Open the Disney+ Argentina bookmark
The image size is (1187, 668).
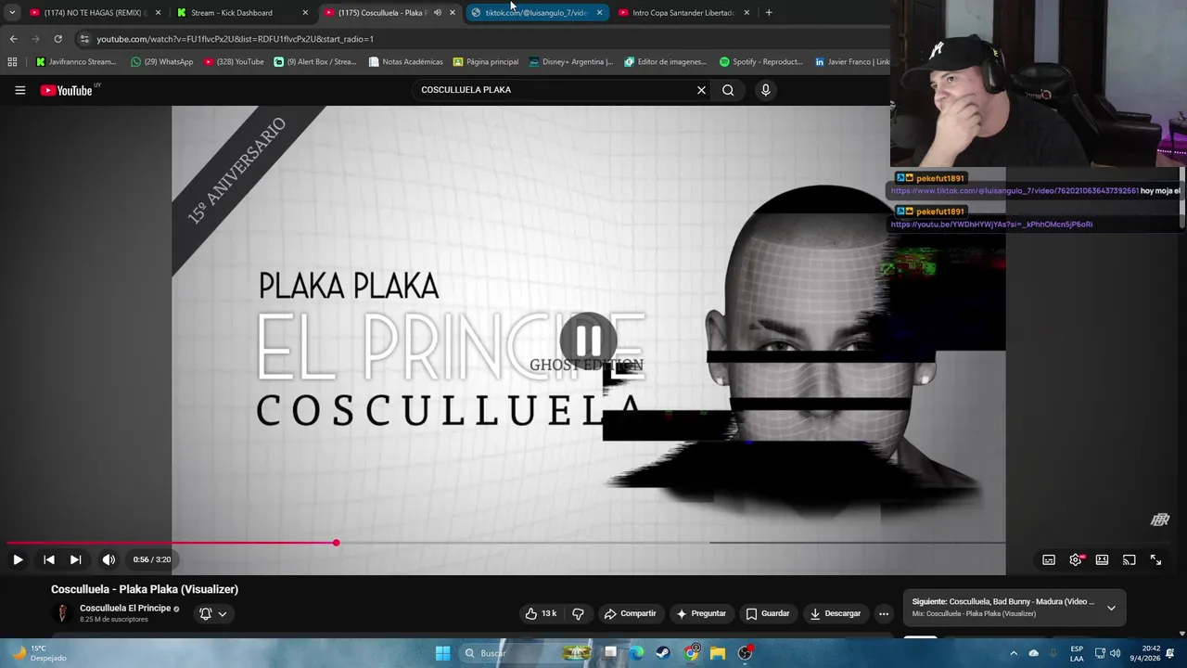pyautogui.click(x=571, y=62)
